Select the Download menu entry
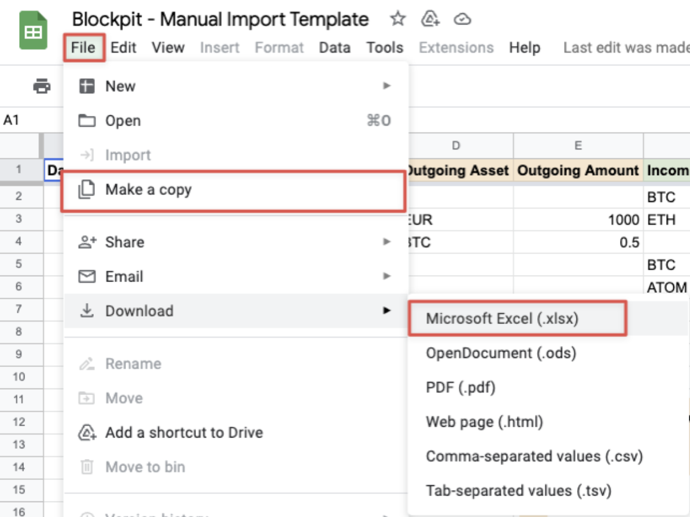690x517 pixels. [236, 310]
